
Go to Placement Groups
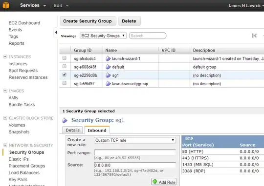[27, 166]
